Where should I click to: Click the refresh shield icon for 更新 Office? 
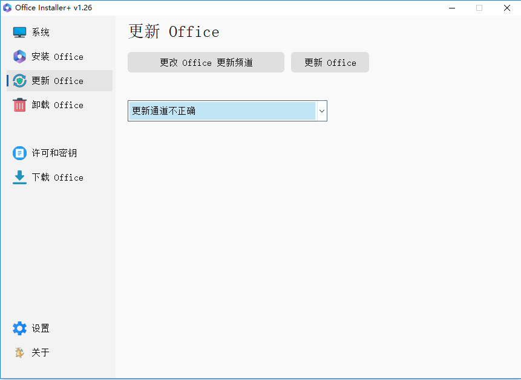click(x=20, y=81)
